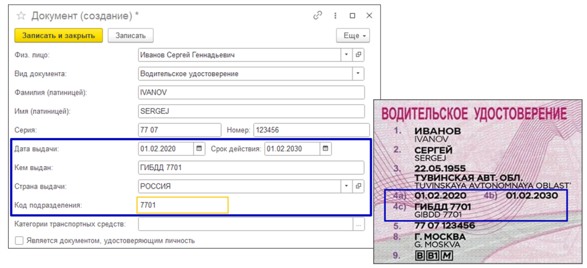Screen dimensions: 587x268
Task: Expand the Страна выдачи dropdown list
Action: point(346,186)
